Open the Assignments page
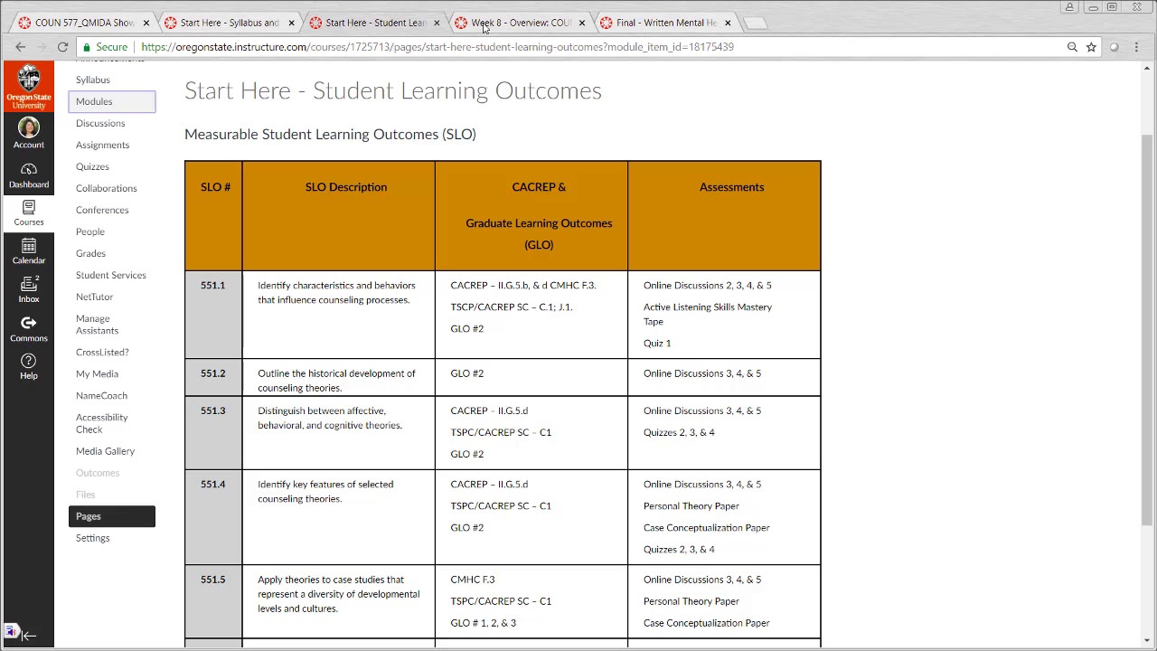Image resolution: width=1157 pixels, height=651 pixels. click(102, 145)
